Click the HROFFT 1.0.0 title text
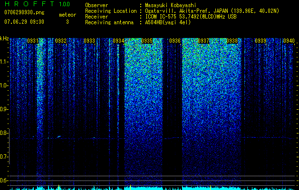Viewport: 299px width, 190px height. tap(38, 4)
